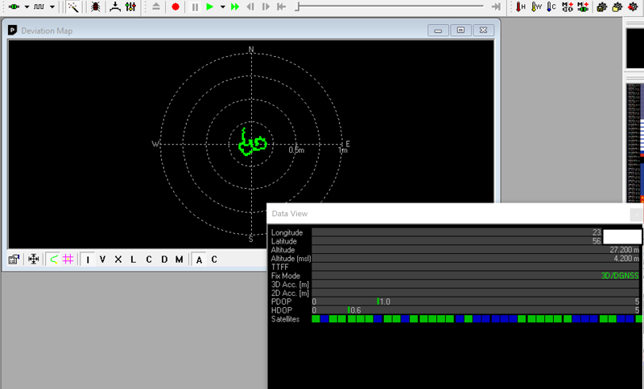
Task: Open the sliders configuration icon
Action: (x=131, y=6)
